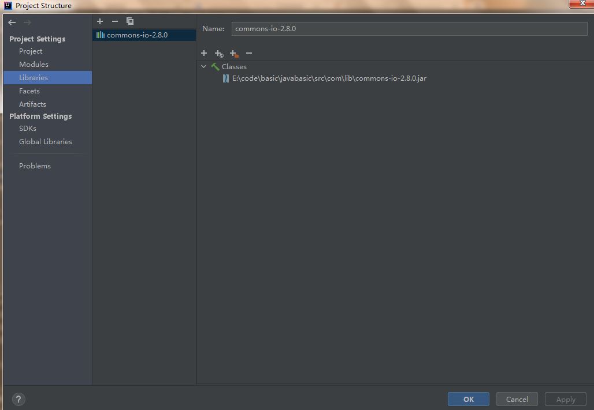Click the Cancel button
Image resolution: width=594 pixels, height=410 pixels.
pyautogui.click(x=517, y=399)
